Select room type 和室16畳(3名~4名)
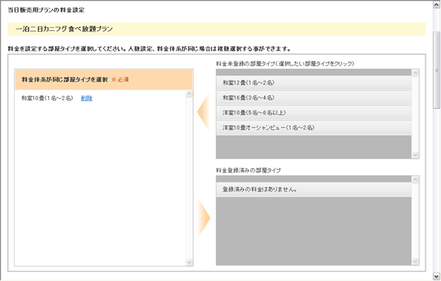Viewport: 441px width, 281px height. coord(313,98)
